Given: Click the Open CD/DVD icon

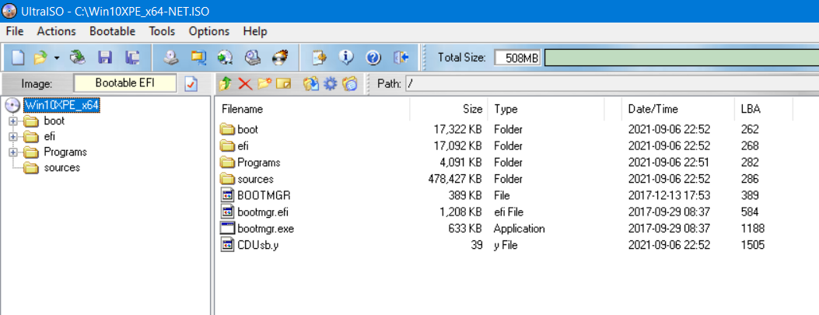Looking at the screenshot, I should point(79,58).
